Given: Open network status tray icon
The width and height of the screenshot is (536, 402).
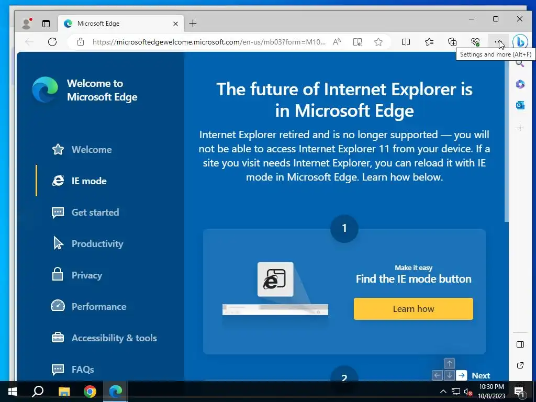Looking at the screenshot, I should (x=456, y=392).
